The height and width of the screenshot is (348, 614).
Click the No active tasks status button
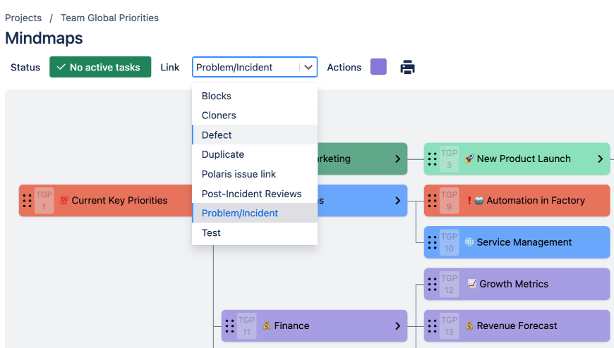(x=100, y=68)
